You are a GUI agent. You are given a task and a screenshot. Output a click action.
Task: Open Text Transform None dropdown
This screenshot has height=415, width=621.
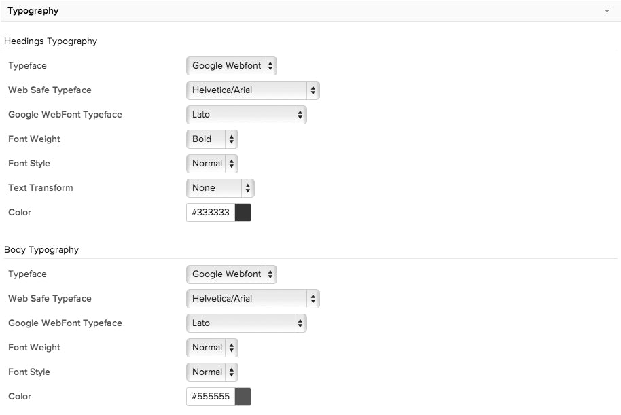pyautogui.click(x=220, y=188)
